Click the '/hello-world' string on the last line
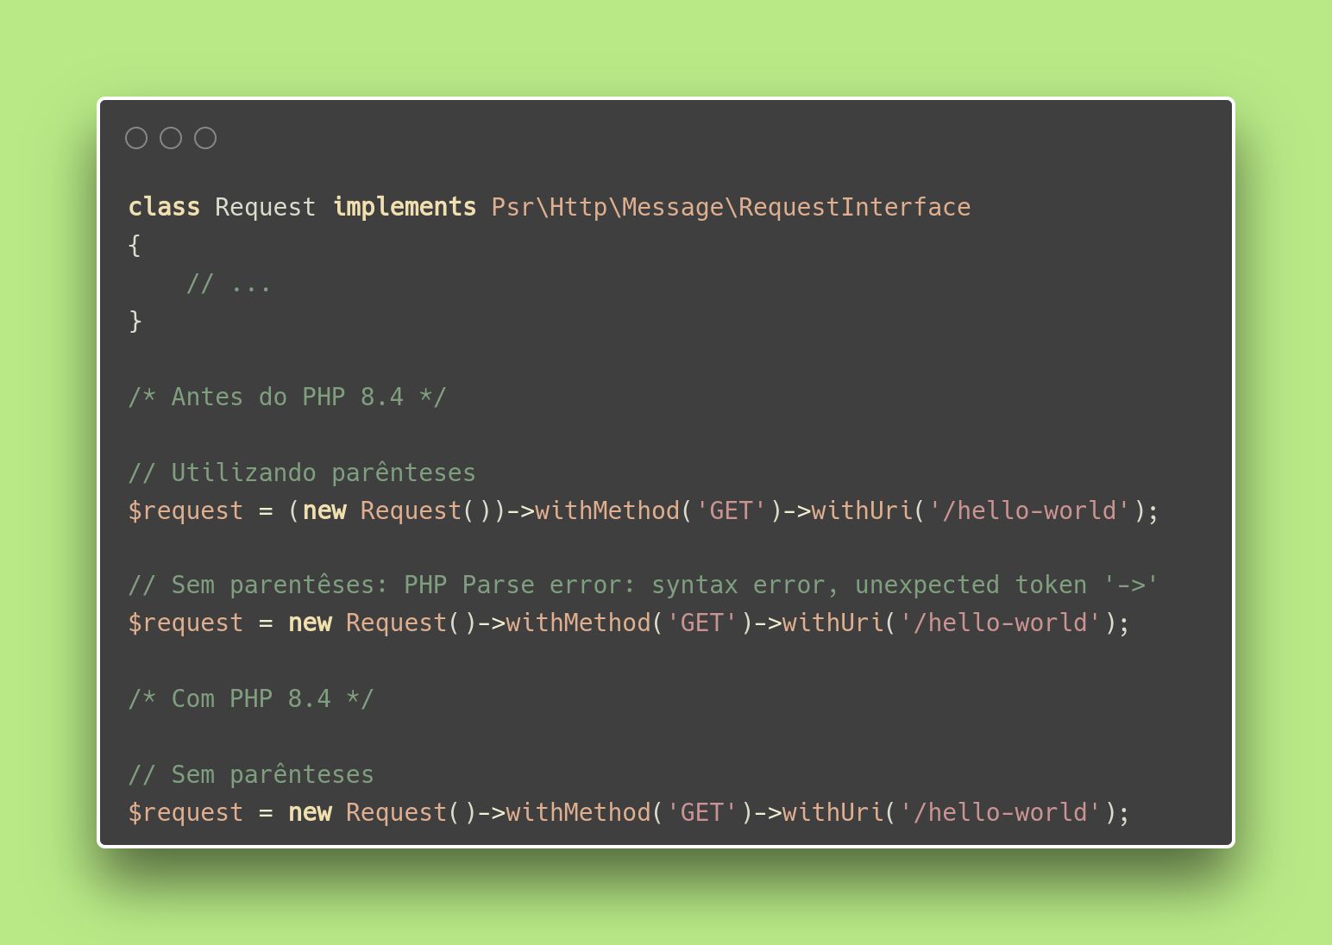 click(x=1001, y=812)
